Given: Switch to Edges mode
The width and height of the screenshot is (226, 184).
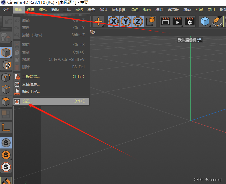Looking at the screenshot, I should tap(6, 90).
